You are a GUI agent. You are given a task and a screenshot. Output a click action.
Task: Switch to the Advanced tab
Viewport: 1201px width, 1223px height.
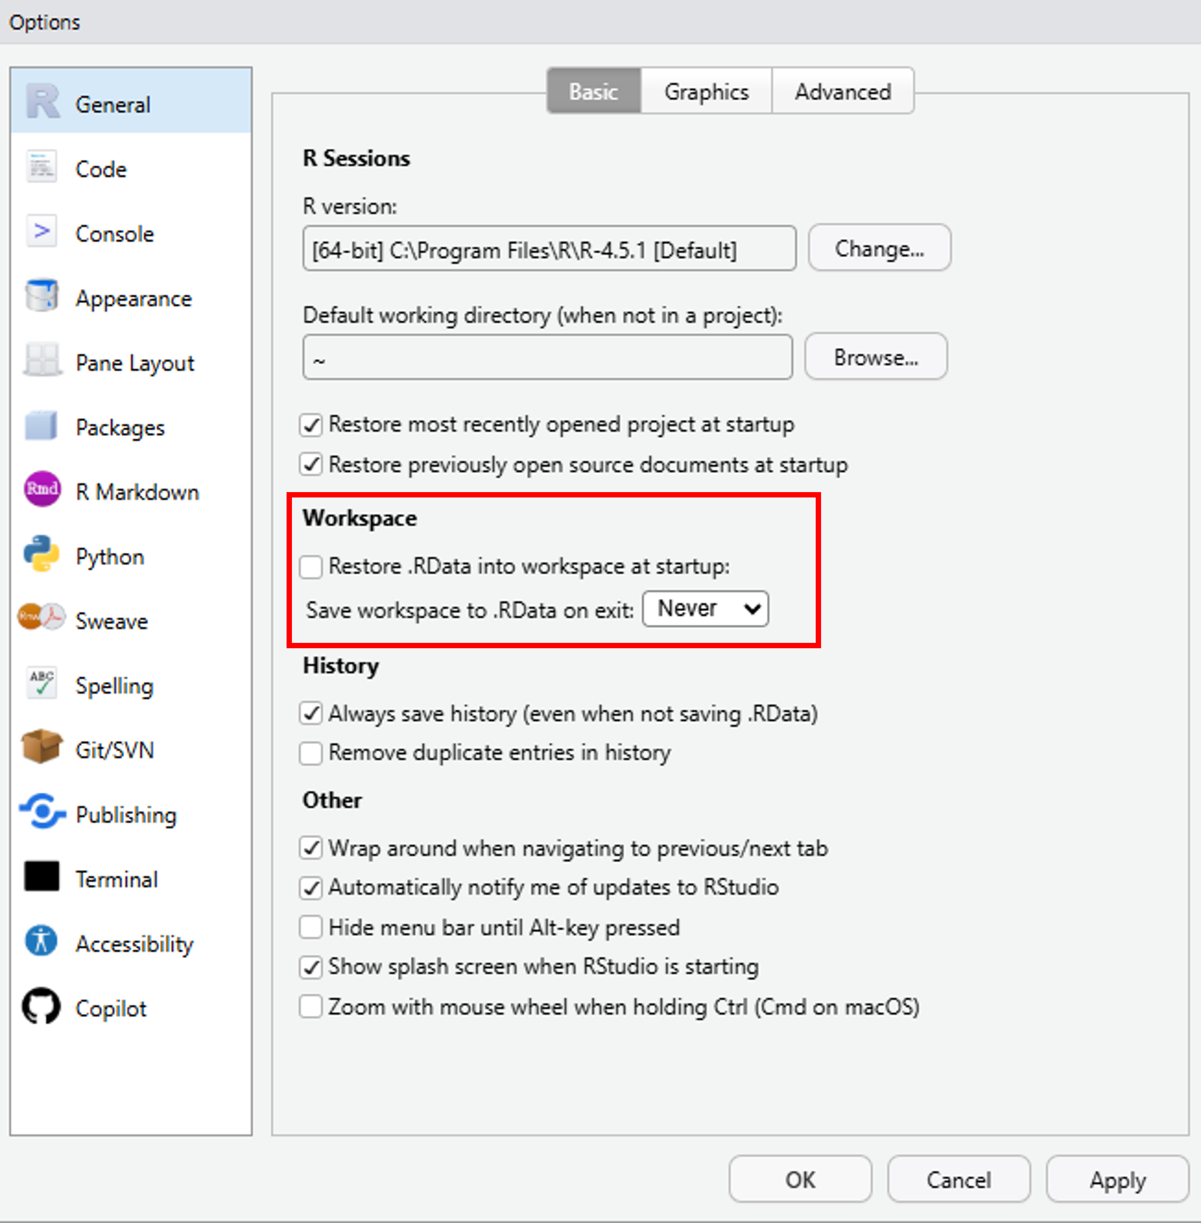pos(842,92)
